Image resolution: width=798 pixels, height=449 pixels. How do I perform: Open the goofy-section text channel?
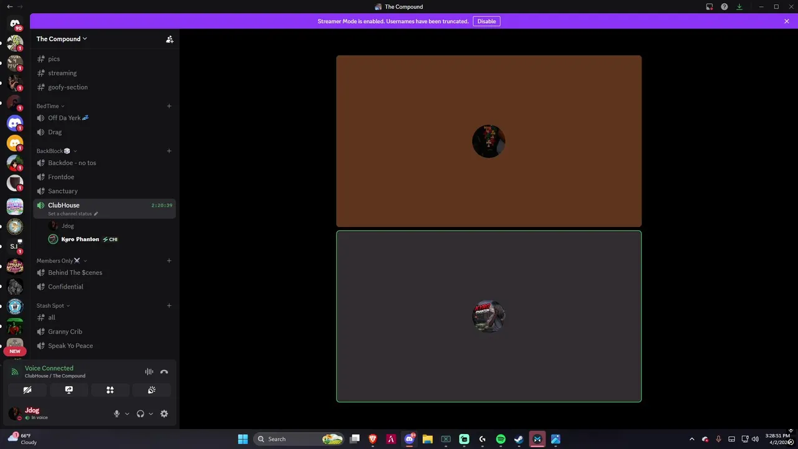tap(104, 87)
